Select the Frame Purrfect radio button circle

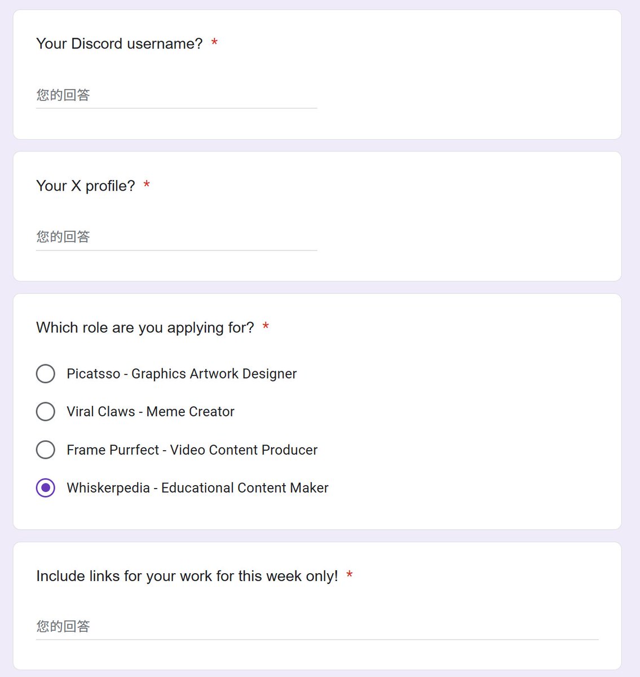tap(46, 450)
